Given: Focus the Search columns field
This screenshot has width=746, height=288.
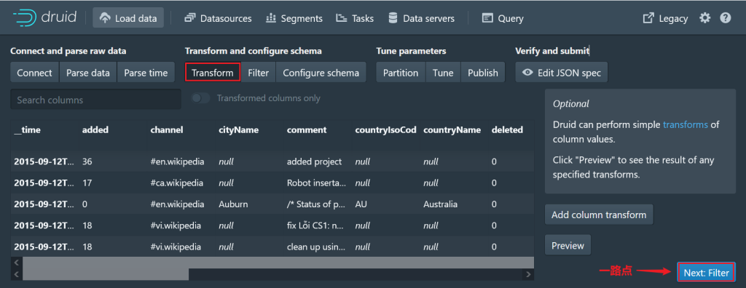Looking at the screenshot, I should (95, 100).
